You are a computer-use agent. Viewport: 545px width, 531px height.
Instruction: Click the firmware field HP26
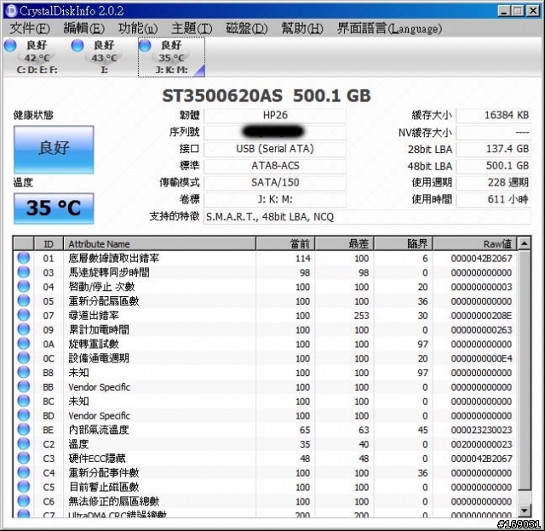(x=275, y=115)
